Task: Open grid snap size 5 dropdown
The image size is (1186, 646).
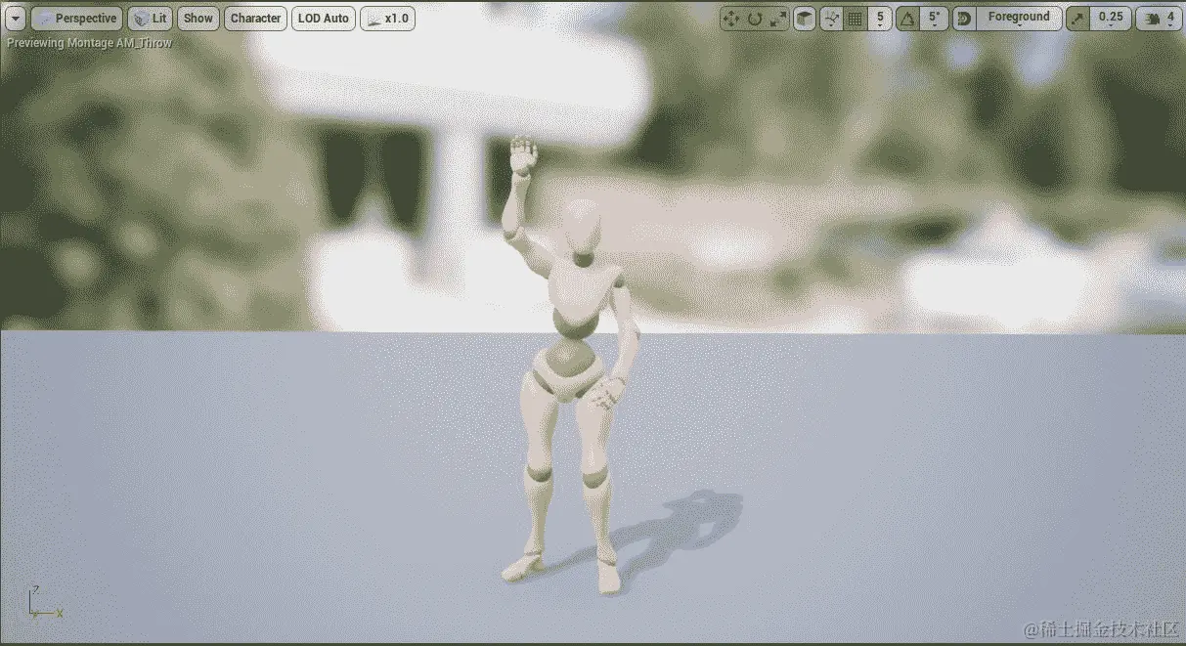Action: pos(880,19)
